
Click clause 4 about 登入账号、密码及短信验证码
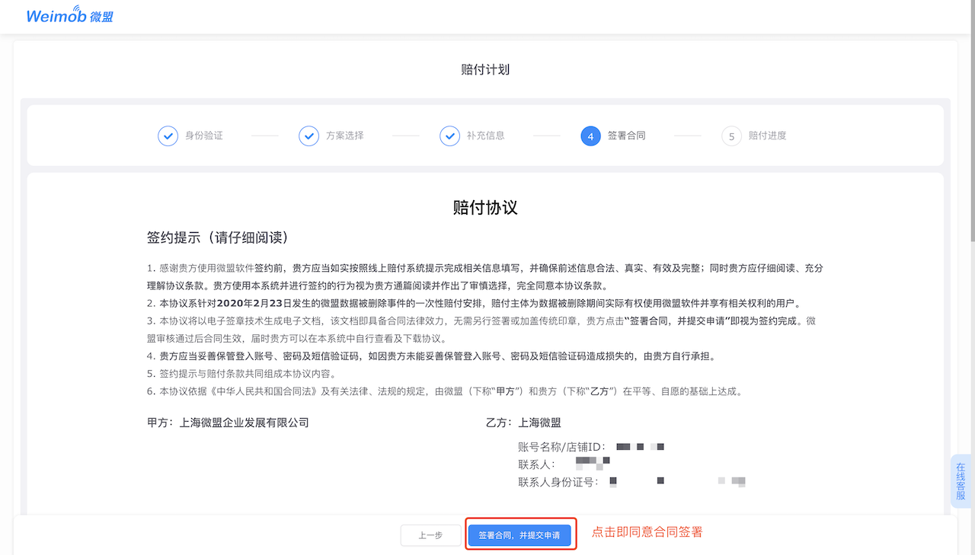pyautogui.click(x=431, y=356)
